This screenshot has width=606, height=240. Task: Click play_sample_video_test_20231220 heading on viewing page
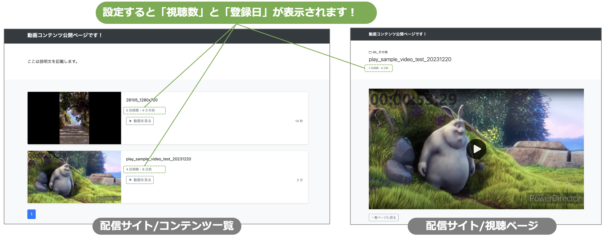coord(410,59)
